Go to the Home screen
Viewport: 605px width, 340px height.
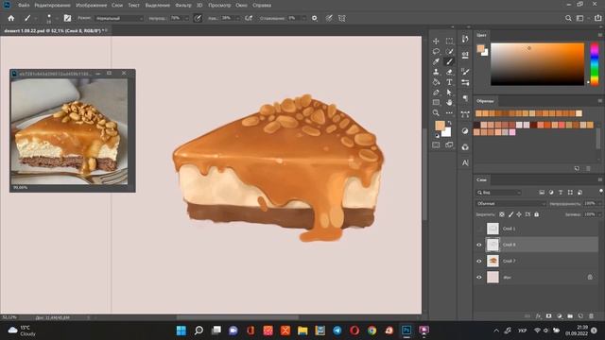[10, 18]
